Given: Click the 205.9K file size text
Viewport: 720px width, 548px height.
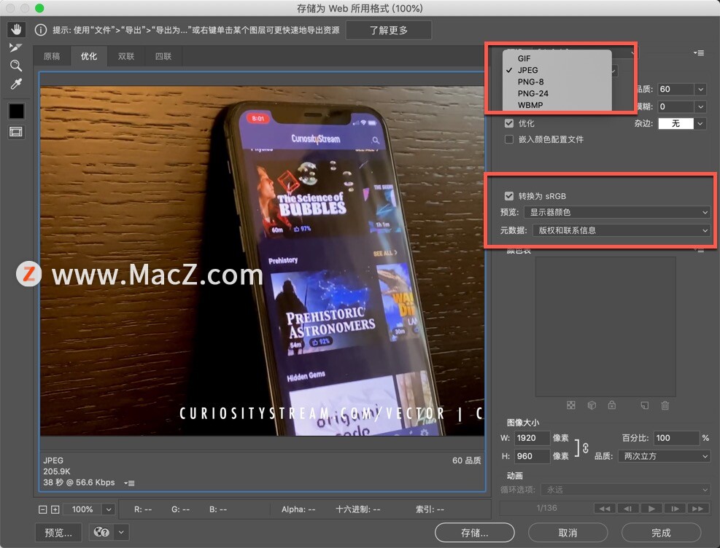Looking at the screenshot, I should click(x=57, y=471).
